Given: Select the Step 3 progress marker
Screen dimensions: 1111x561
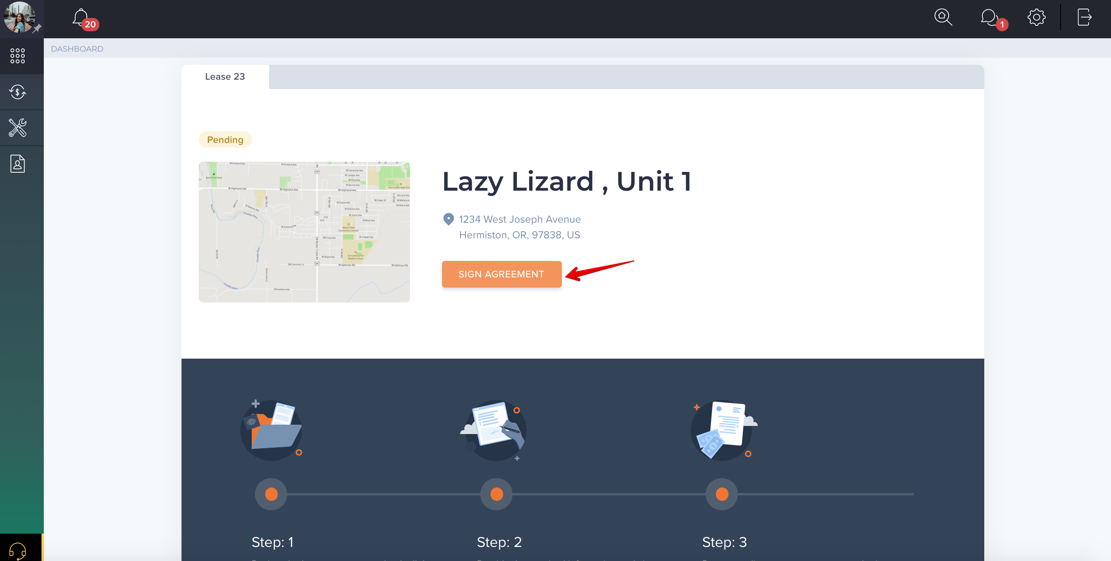Looking at the screenshot, I should [x=721, y=494].
